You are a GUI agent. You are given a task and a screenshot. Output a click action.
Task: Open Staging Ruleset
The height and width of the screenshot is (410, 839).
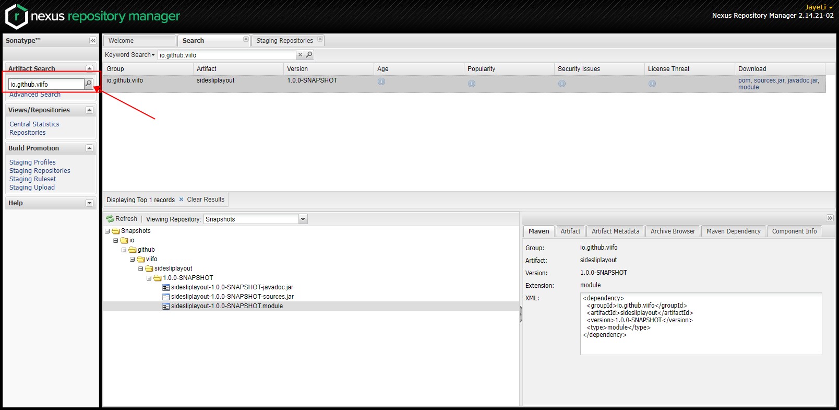(x=32, y=179)
